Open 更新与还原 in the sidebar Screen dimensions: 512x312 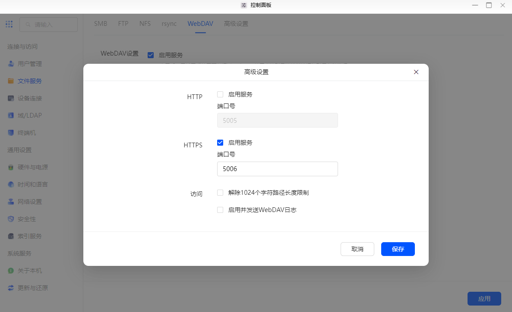[x=33, y=288]
